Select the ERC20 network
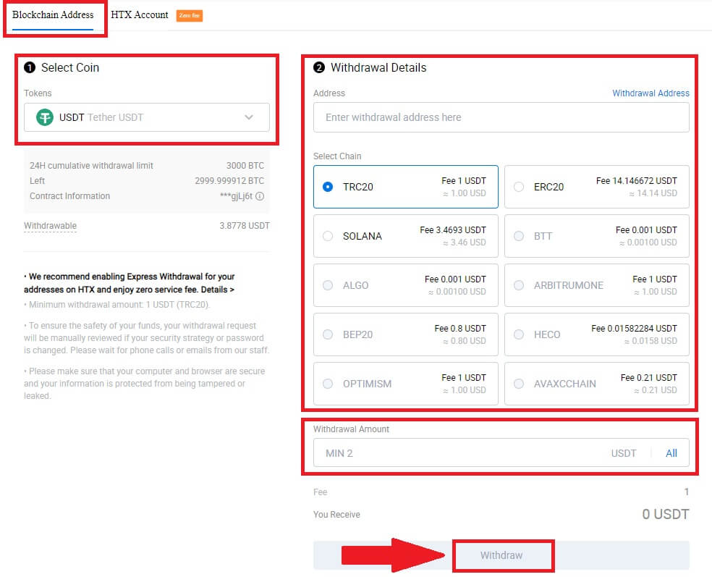Screen dimensions: 712x577 519,186
